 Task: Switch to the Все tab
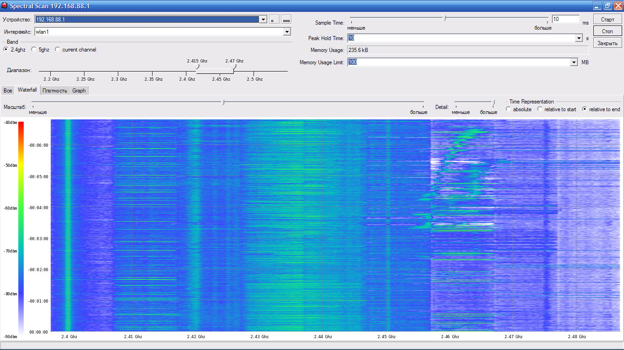(x=8, y=91)
